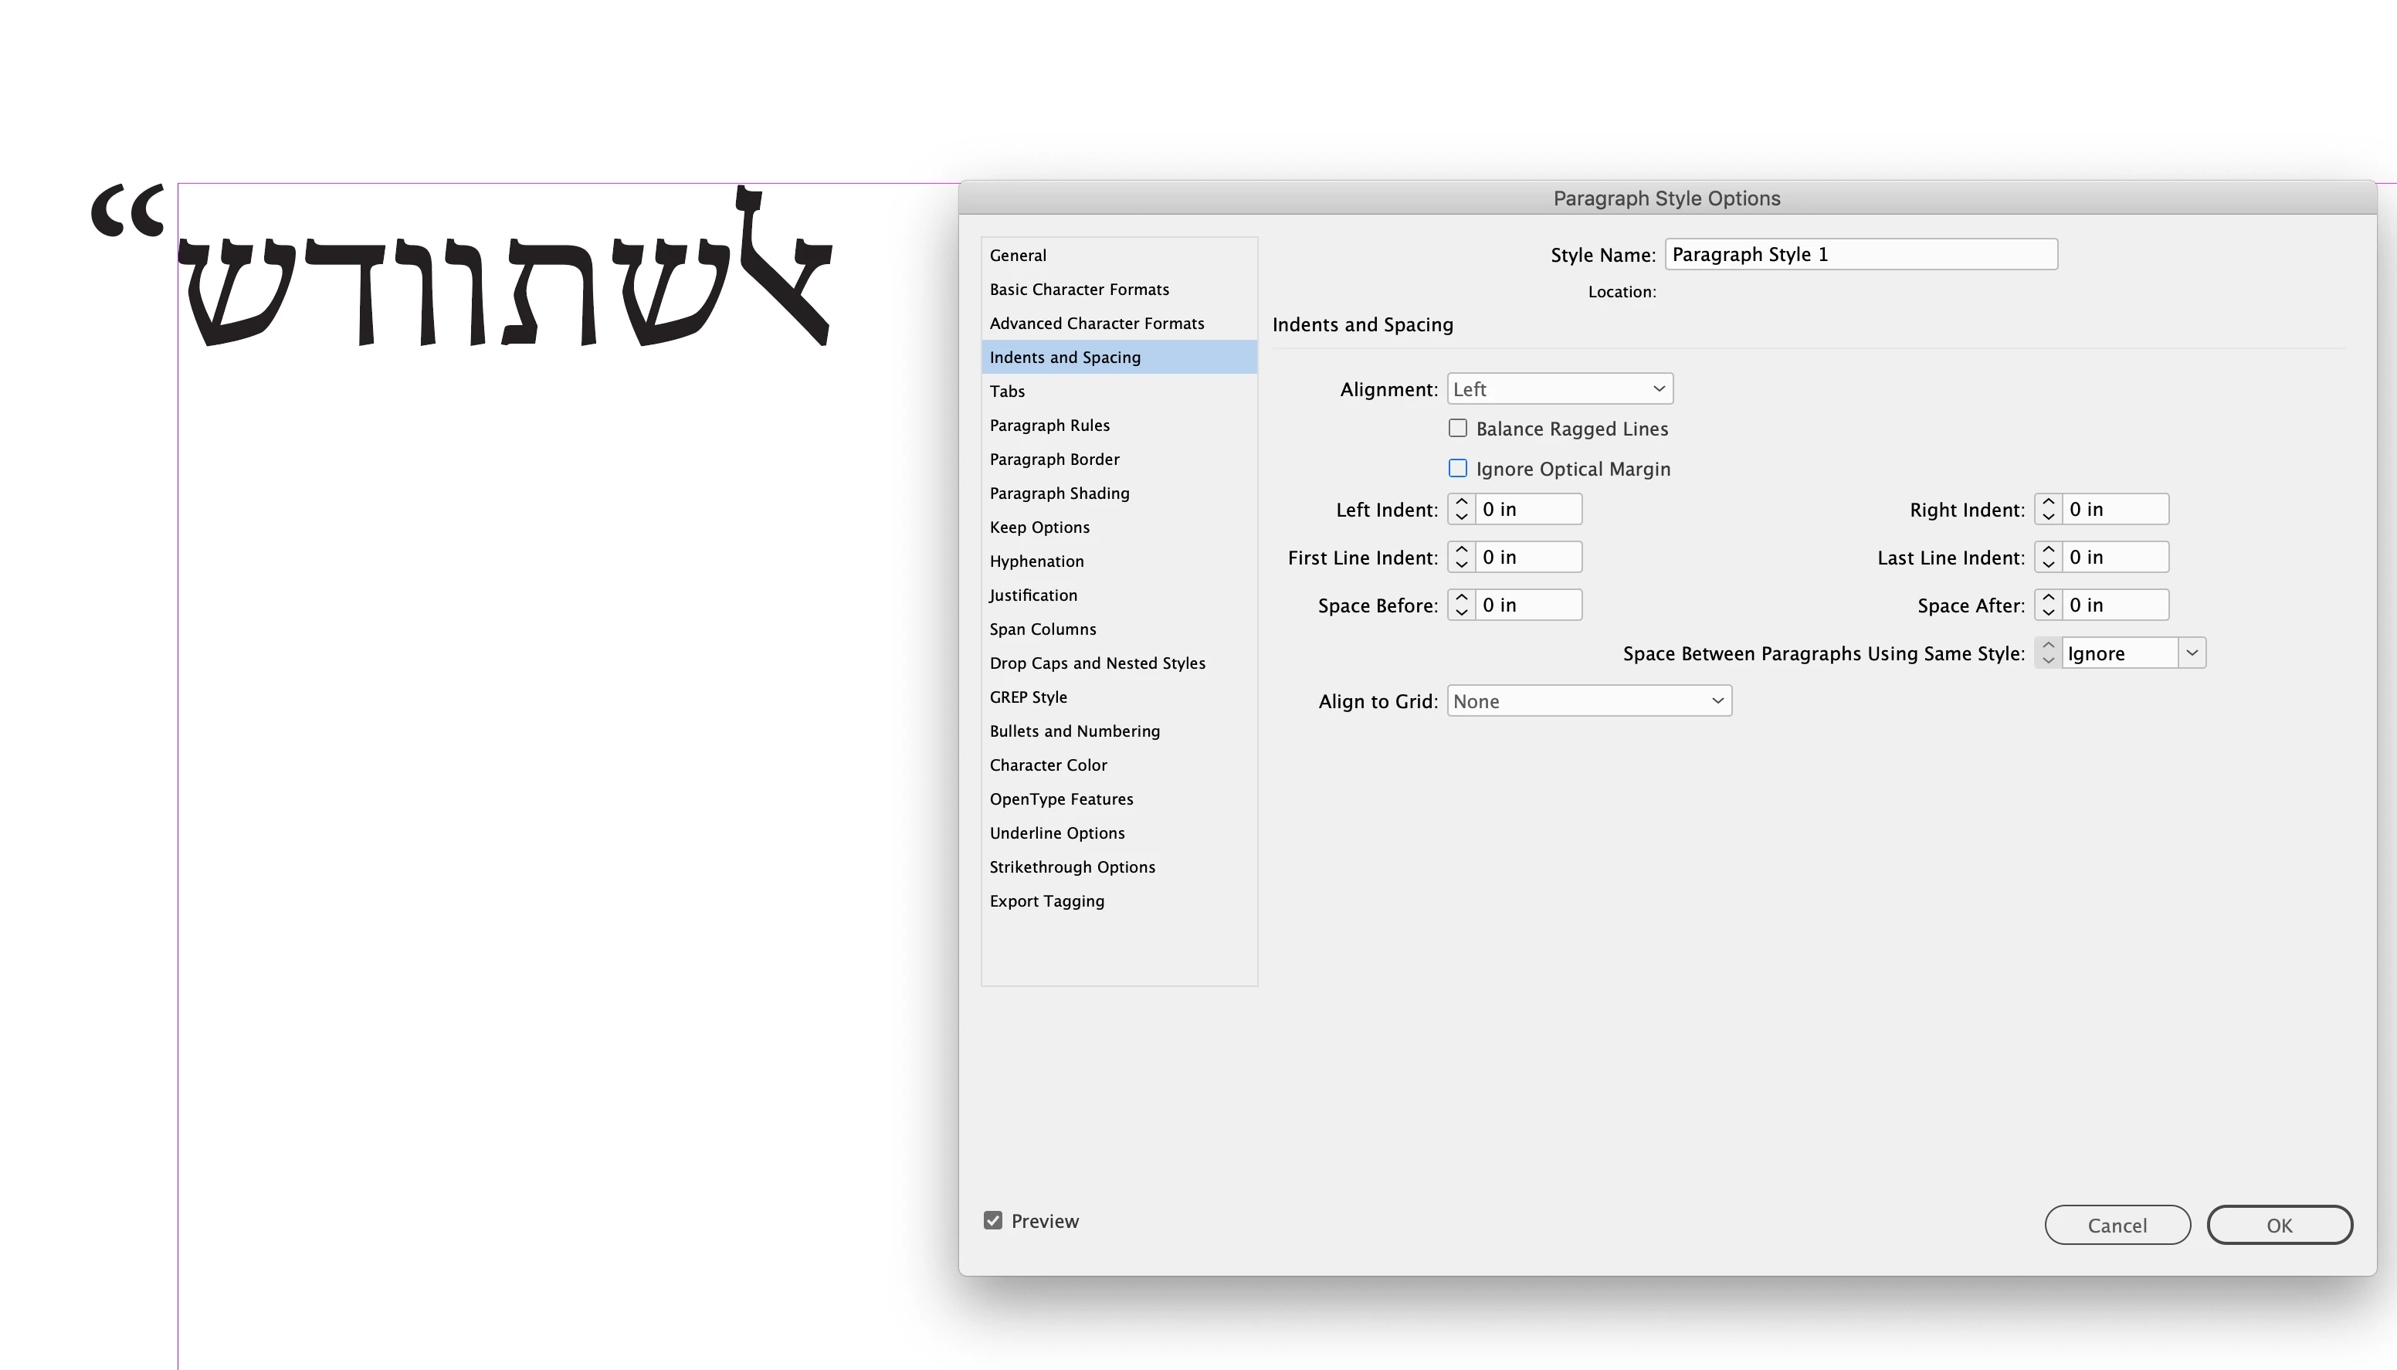Viewport: 2397px width, 1370px height.
Task: Open the Alignment dropdown
Action: (1559, 388)
